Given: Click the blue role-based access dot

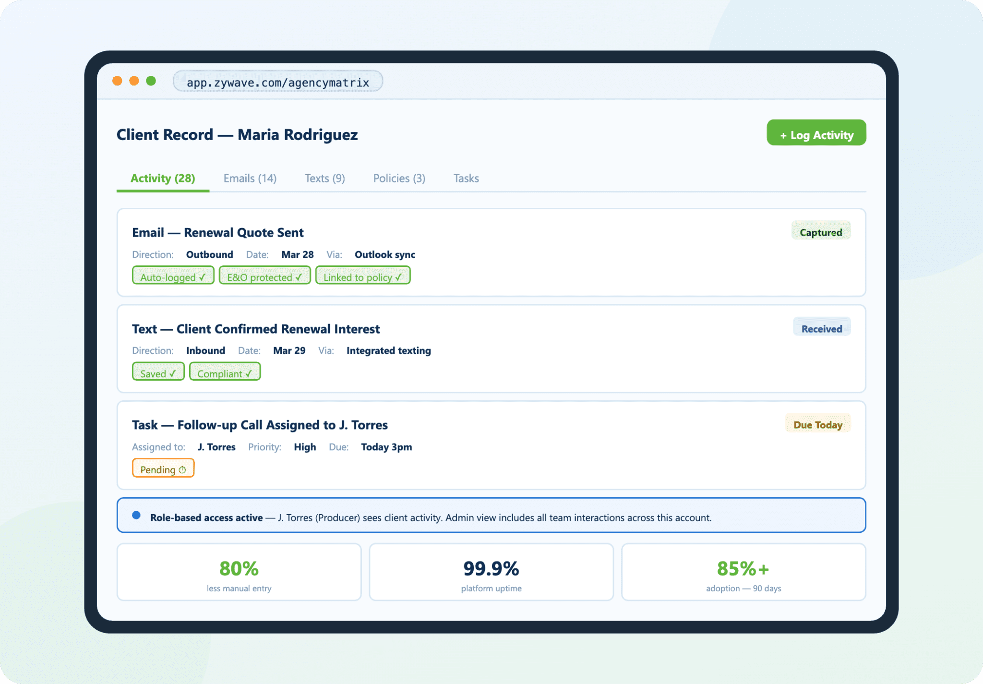Looking at the screenshot, I should pos(136,516).
